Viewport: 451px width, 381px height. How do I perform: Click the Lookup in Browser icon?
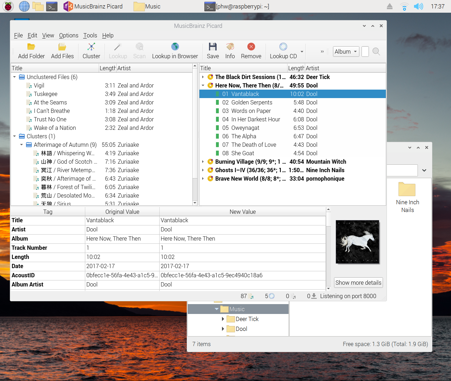tap(175, 47)
